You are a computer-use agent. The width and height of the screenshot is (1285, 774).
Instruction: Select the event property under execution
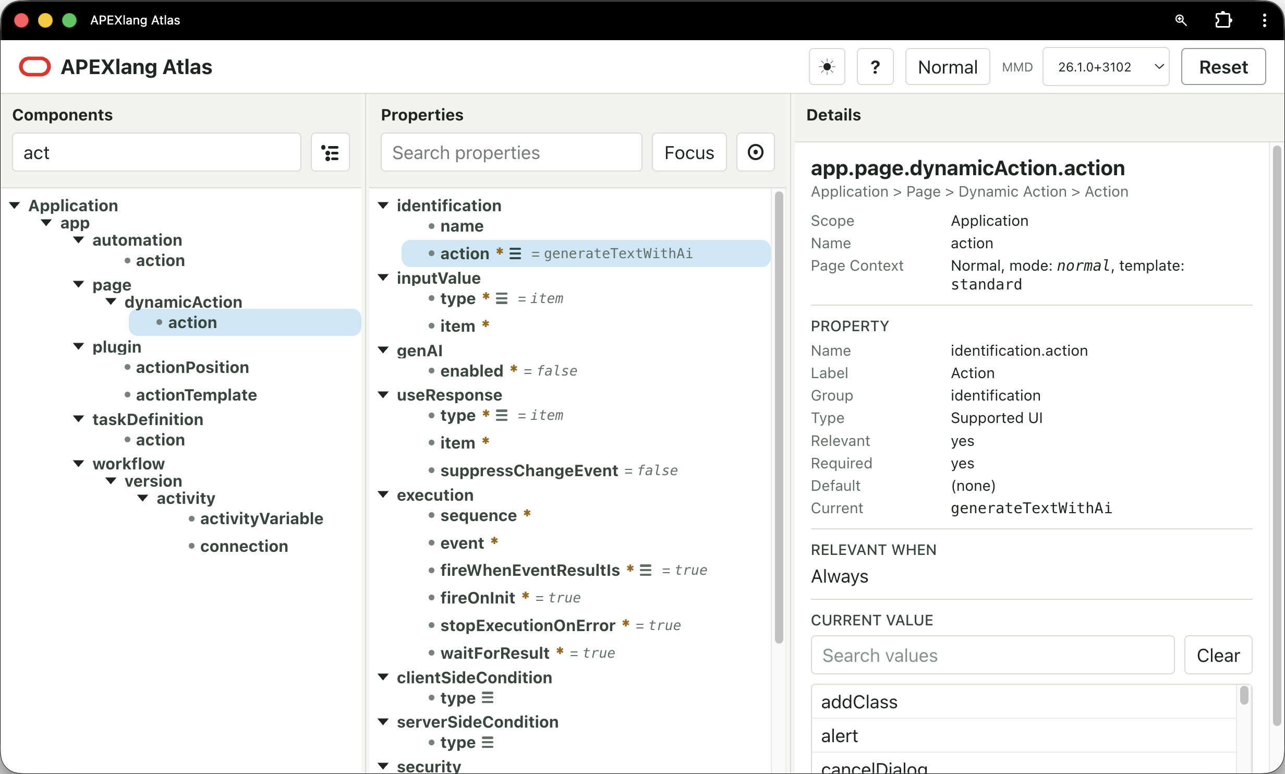point(462,543)
